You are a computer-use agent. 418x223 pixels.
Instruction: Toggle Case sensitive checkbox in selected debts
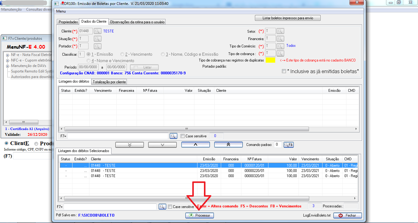170,207
